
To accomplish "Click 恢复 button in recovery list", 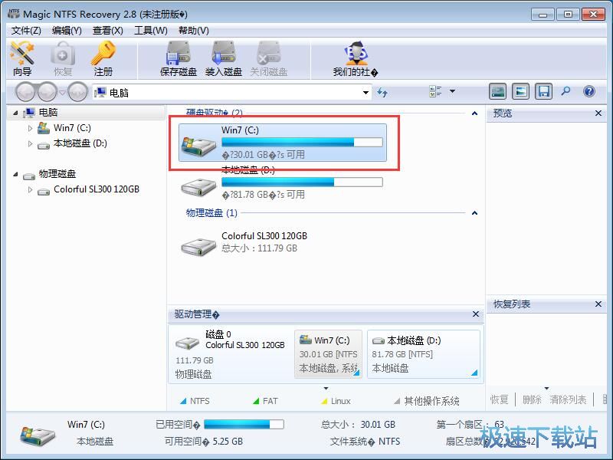I will [500, 399].
